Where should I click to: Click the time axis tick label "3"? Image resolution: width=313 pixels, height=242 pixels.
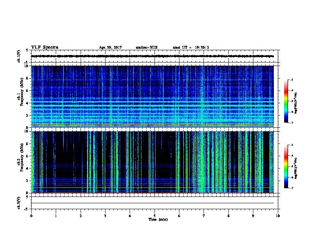pos(105,216)
